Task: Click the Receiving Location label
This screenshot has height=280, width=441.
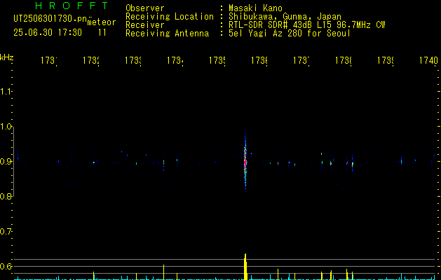Action: click(170, 17)
